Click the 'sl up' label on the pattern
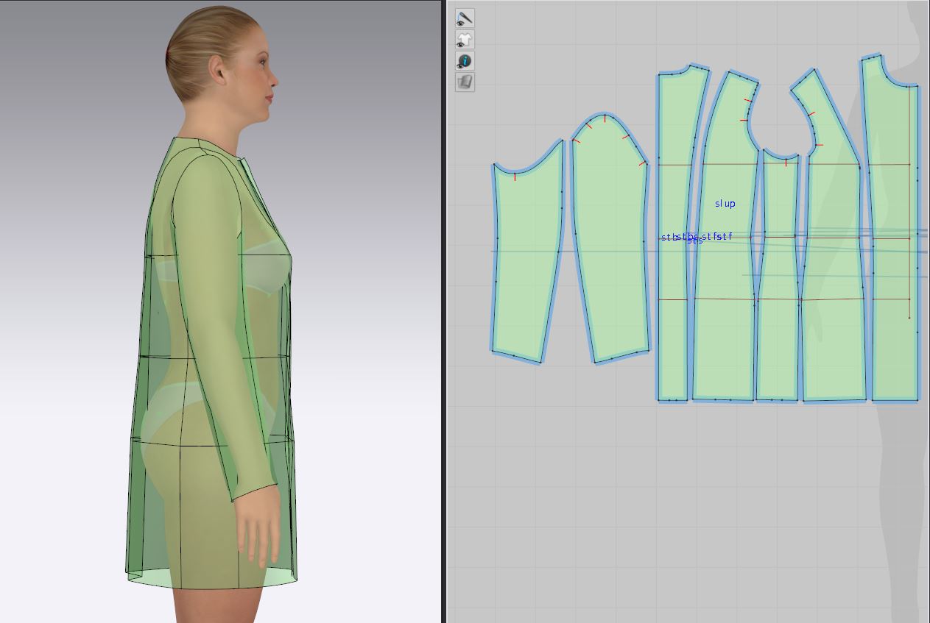 tap(725, 204)
